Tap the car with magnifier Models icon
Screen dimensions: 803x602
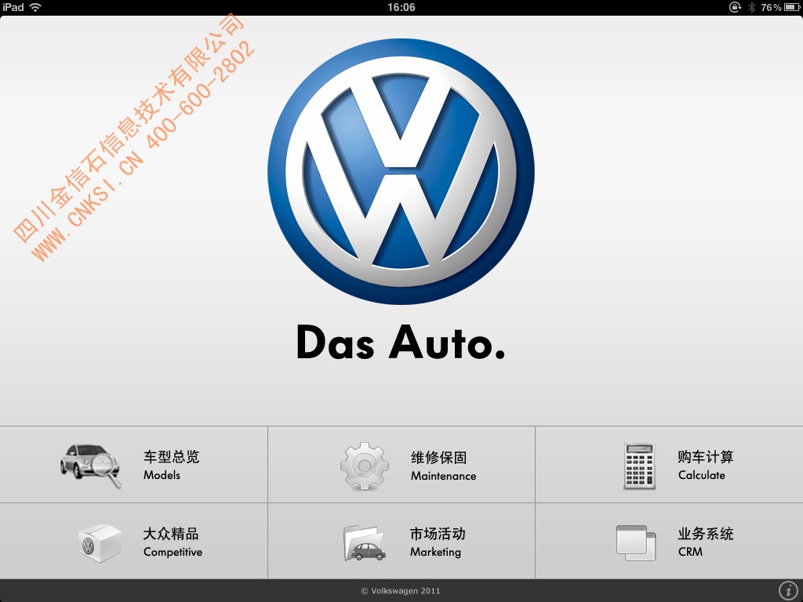91,466
